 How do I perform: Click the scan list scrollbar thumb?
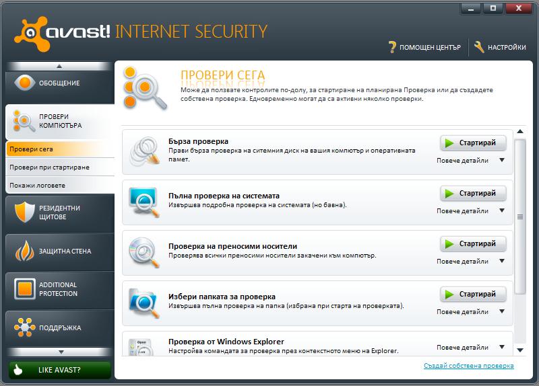click(520, 217)
